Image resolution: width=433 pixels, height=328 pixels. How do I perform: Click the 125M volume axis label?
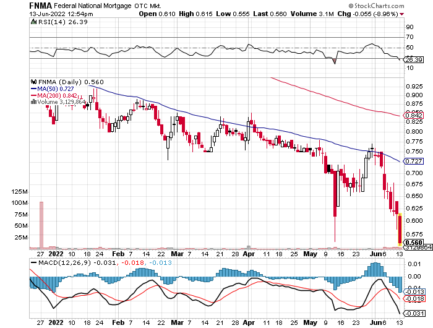click(x=19, y=191)
